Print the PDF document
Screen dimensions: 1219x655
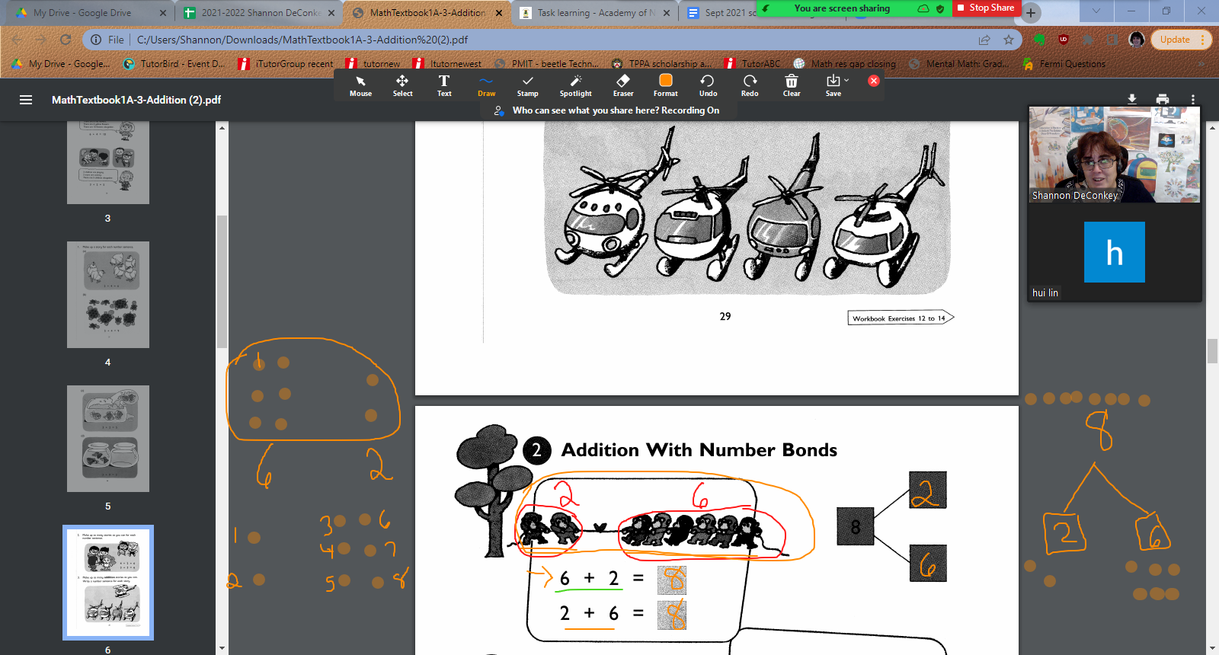(x=1163, y=99)
